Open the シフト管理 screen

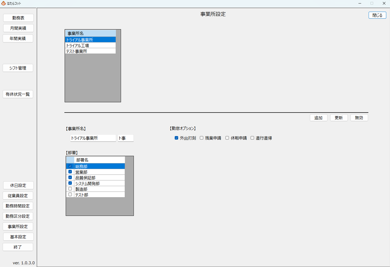point(18,68)
